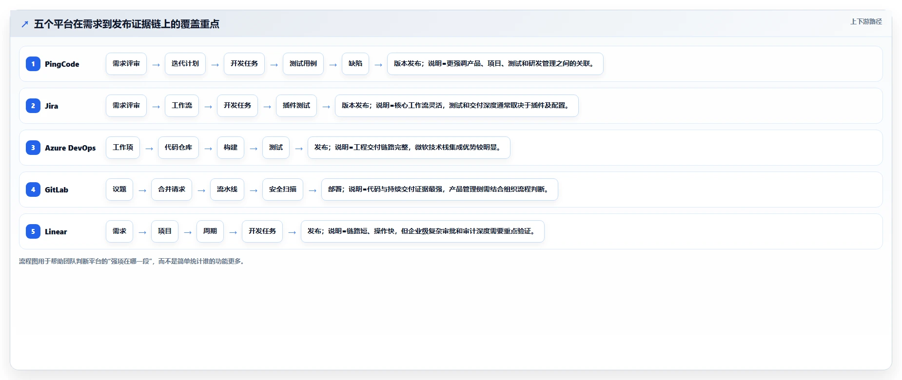902x380 pixels.
Task: Click the Azure DevOps 发布 description box
Action: pos(409,148)
